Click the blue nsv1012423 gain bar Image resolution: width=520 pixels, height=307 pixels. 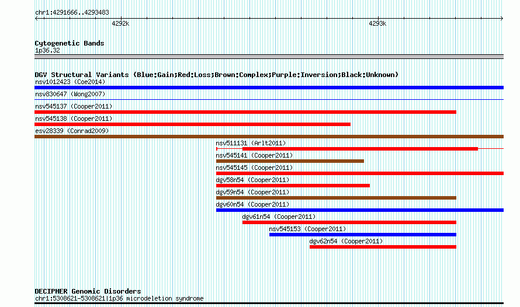click(x=269, y=88)
